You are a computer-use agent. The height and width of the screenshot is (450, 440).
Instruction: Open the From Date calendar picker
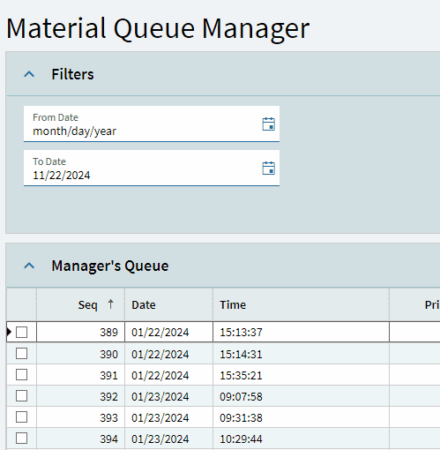(268, 124)
